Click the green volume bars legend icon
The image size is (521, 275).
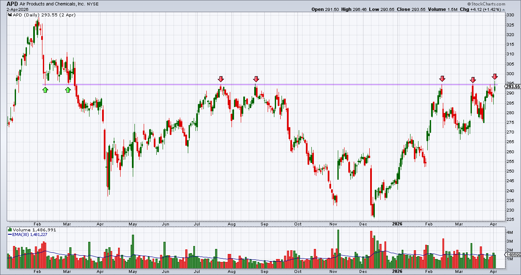9,230
